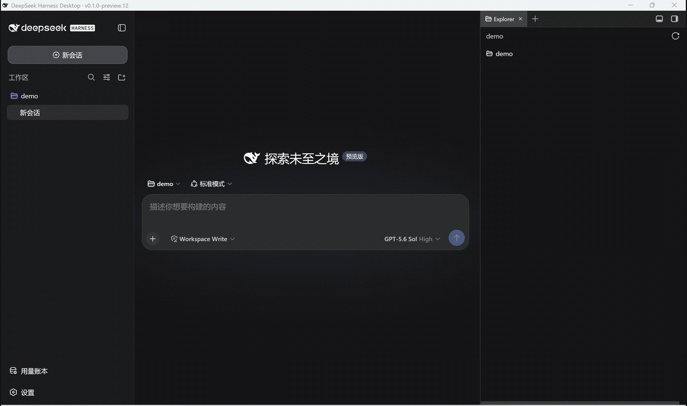Image resolution: width=687 pixels, height=406 pixels.
Task: Refresh the Explorer file tree
Action: tap(676, 36)
